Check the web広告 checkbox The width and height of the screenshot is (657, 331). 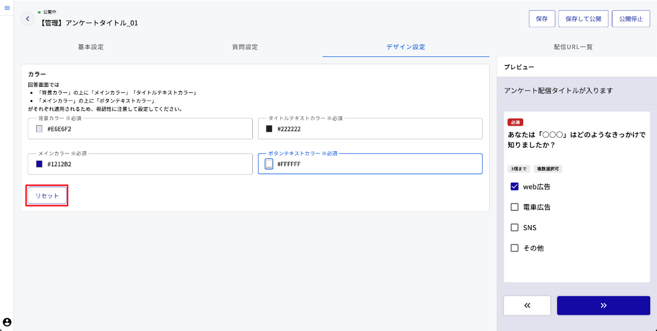coord(515,187)
